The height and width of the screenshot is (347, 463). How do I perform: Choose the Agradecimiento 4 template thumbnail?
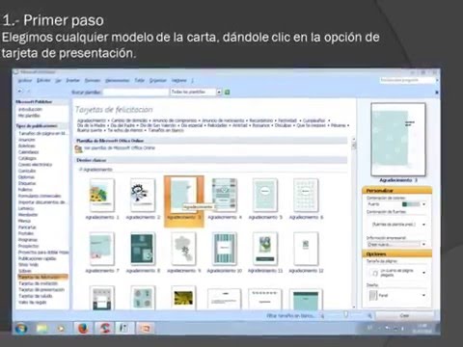(x=225, y=195)
